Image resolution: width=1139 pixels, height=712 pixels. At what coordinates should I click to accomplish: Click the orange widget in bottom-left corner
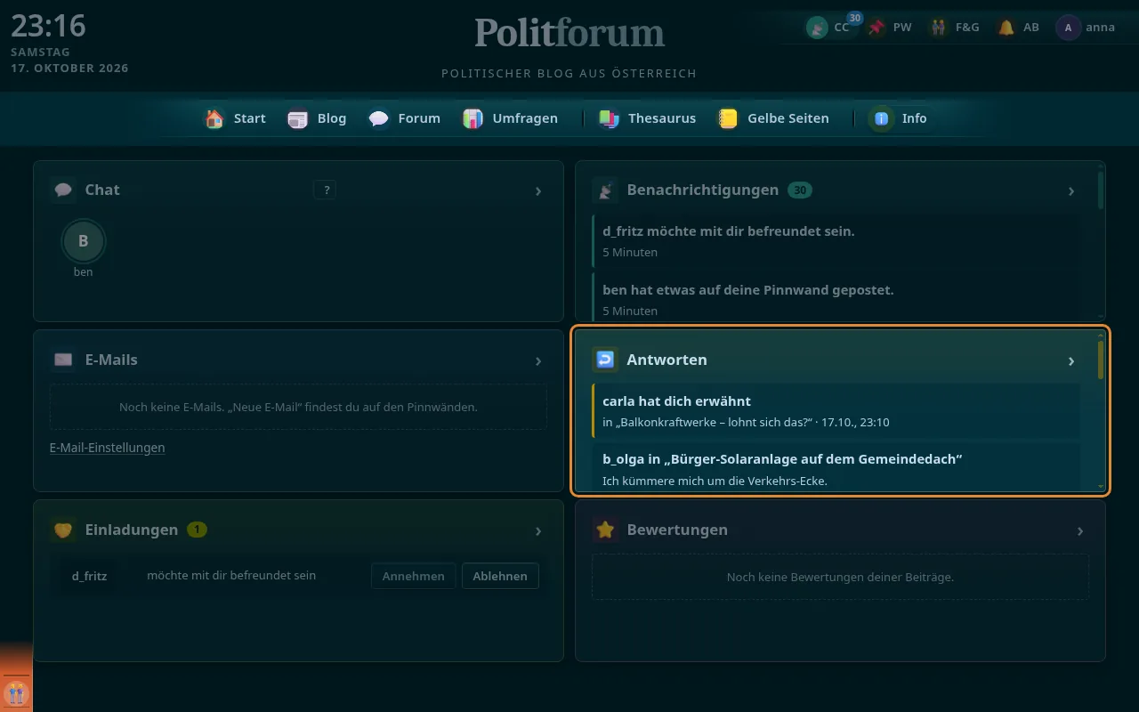(16, 677)
